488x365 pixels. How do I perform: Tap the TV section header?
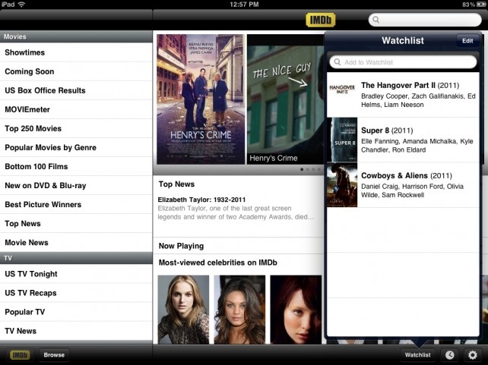[76, 258]
